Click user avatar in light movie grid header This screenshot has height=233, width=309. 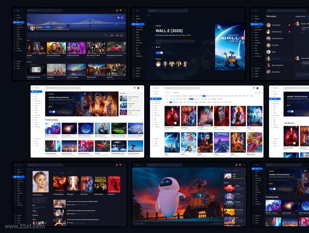point(257,88)
